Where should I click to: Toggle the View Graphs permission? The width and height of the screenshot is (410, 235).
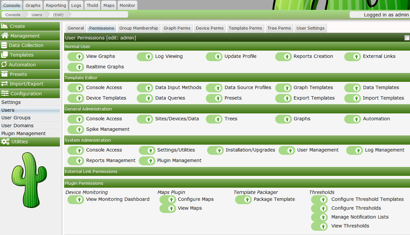[76, 56]
